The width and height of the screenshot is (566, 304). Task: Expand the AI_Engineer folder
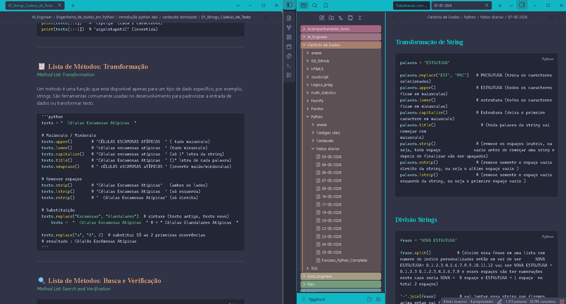[341, 37]
